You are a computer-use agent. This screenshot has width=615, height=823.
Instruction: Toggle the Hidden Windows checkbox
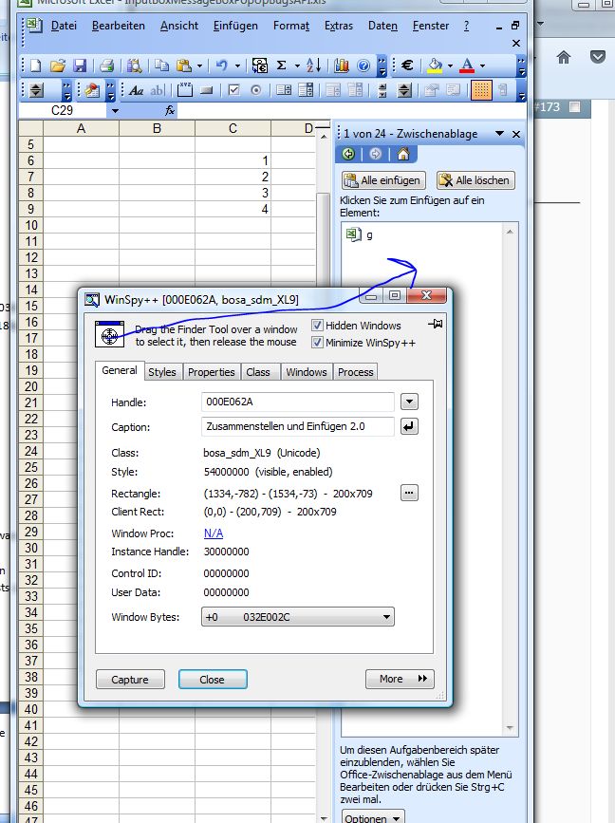(x=317, y=326)
